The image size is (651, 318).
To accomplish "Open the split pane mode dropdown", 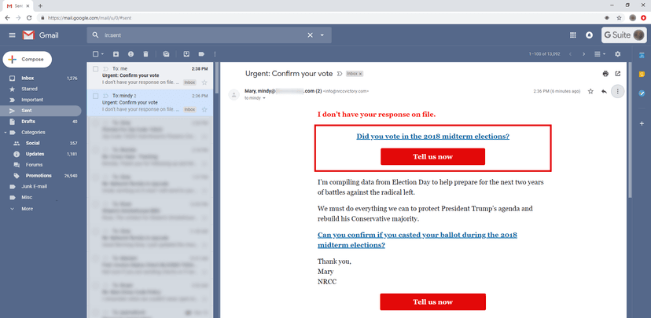I will point(600,54).
